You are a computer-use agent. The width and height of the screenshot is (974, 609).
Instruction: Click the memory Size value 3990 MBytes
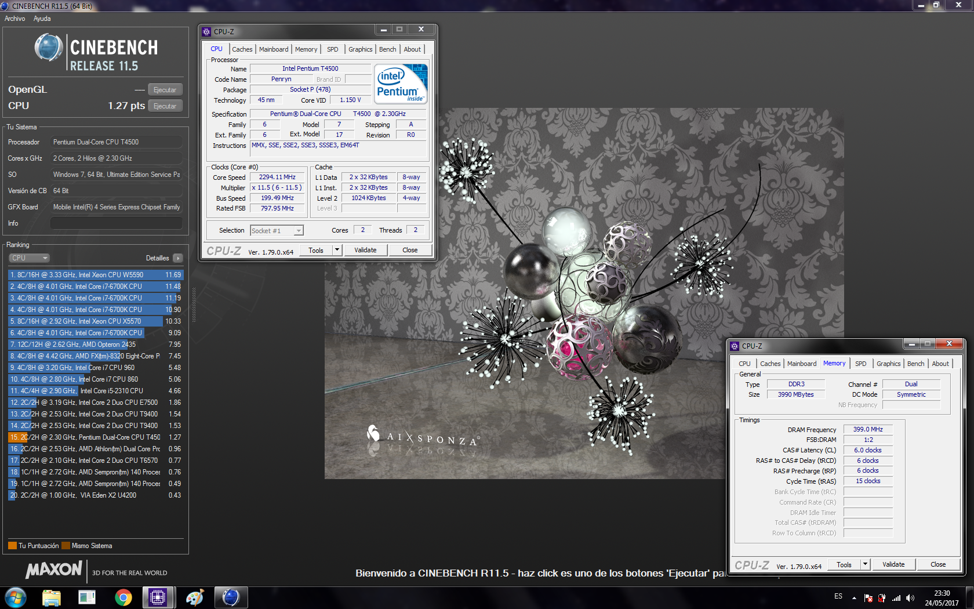tap(795, 394)
